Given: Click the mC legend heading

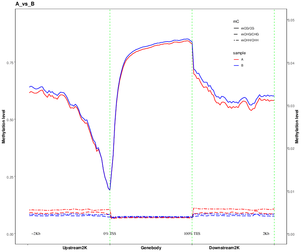Looking at the screenshot, I should (x=236, y=22).
